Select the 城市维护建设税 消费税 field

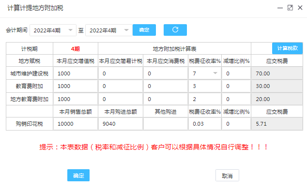[166, 73]
